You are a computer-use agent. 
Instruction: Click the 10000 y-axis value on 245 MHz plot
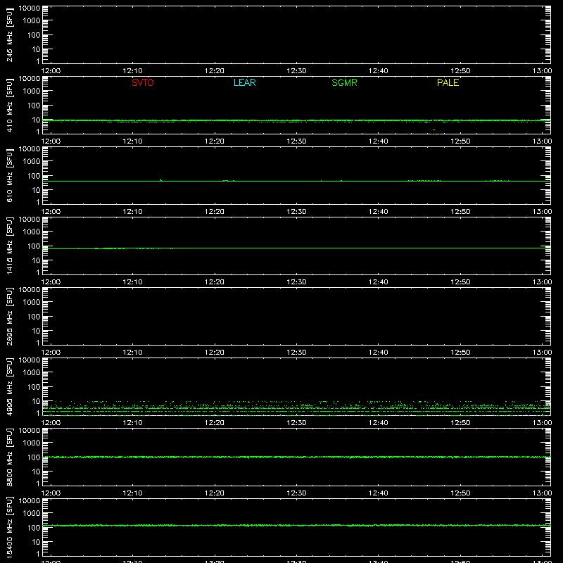pyautogui.click(x=30, y=8)
